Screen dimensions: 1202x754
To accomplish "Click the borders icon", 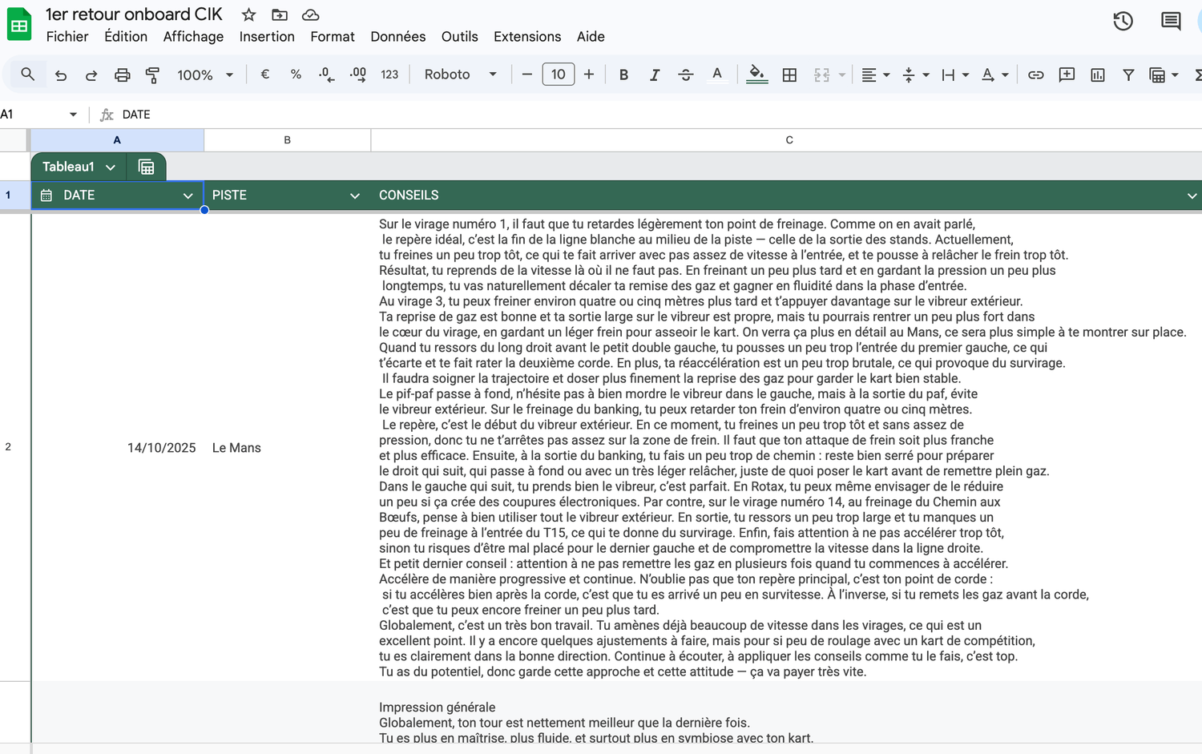I will tap(789, 75).
